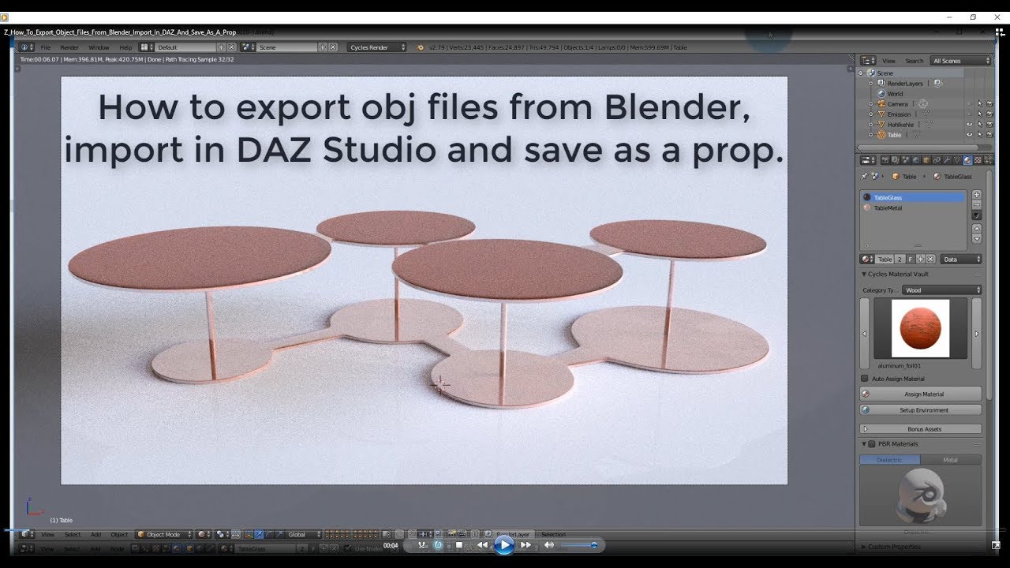1010x568 pixels.
Task: Mute the video player speaker icon
Action: tap(549, 545)
